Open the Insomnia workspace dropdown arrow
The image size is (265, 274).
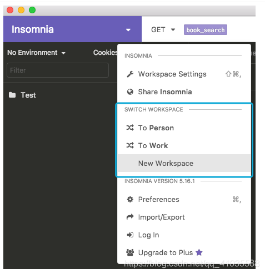coord(128,30)
